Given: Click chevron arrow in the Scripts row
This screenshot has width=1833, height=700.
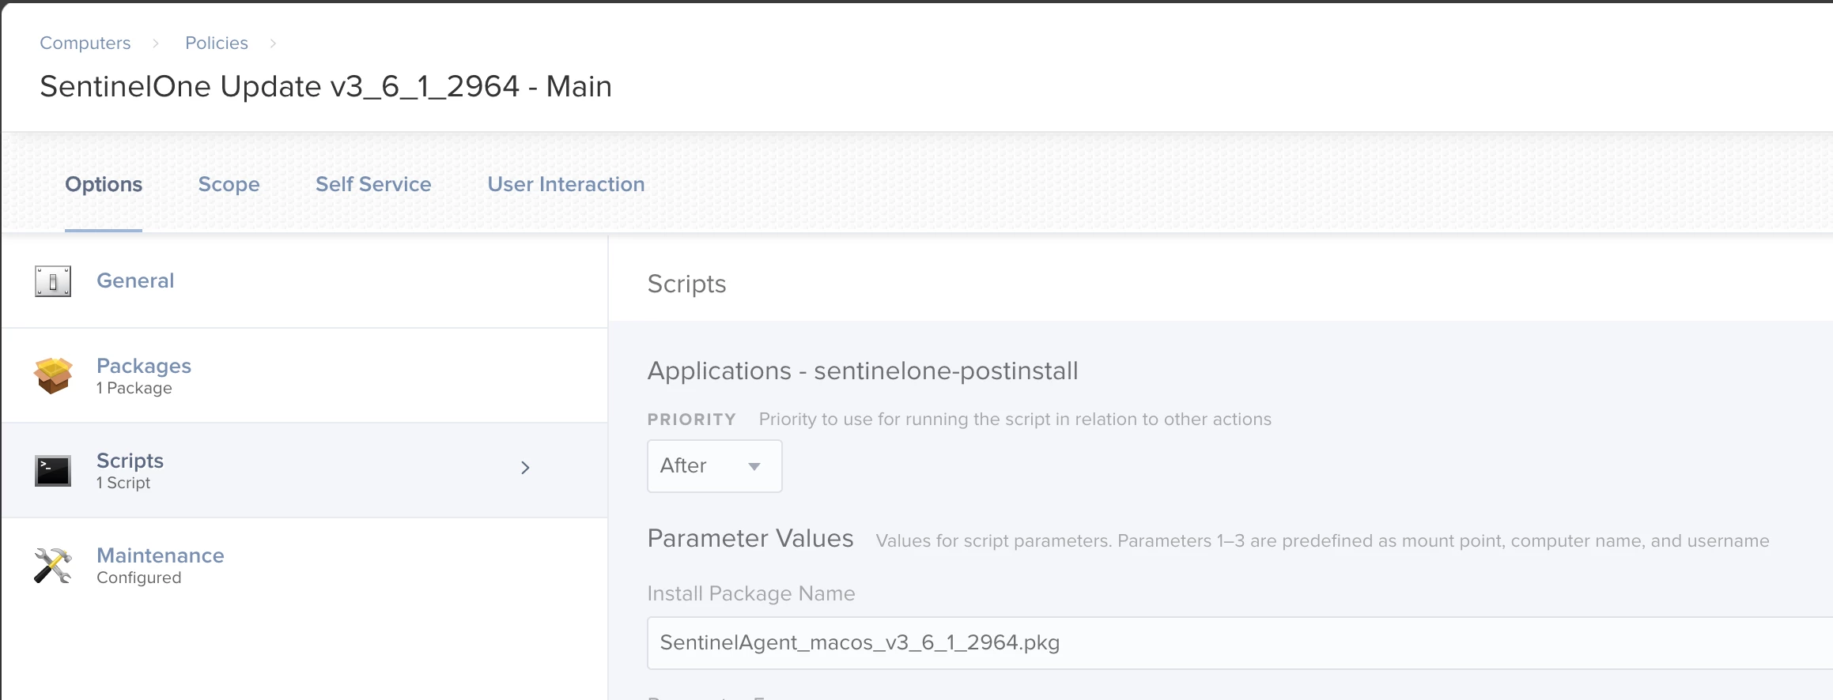Looking at the screenshot, I should pos(525,468).
